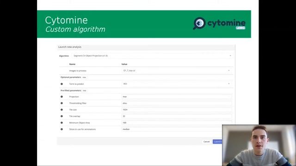The image size is (296, 166).
Task: Click the Projection value field
Action: (177, 97)
